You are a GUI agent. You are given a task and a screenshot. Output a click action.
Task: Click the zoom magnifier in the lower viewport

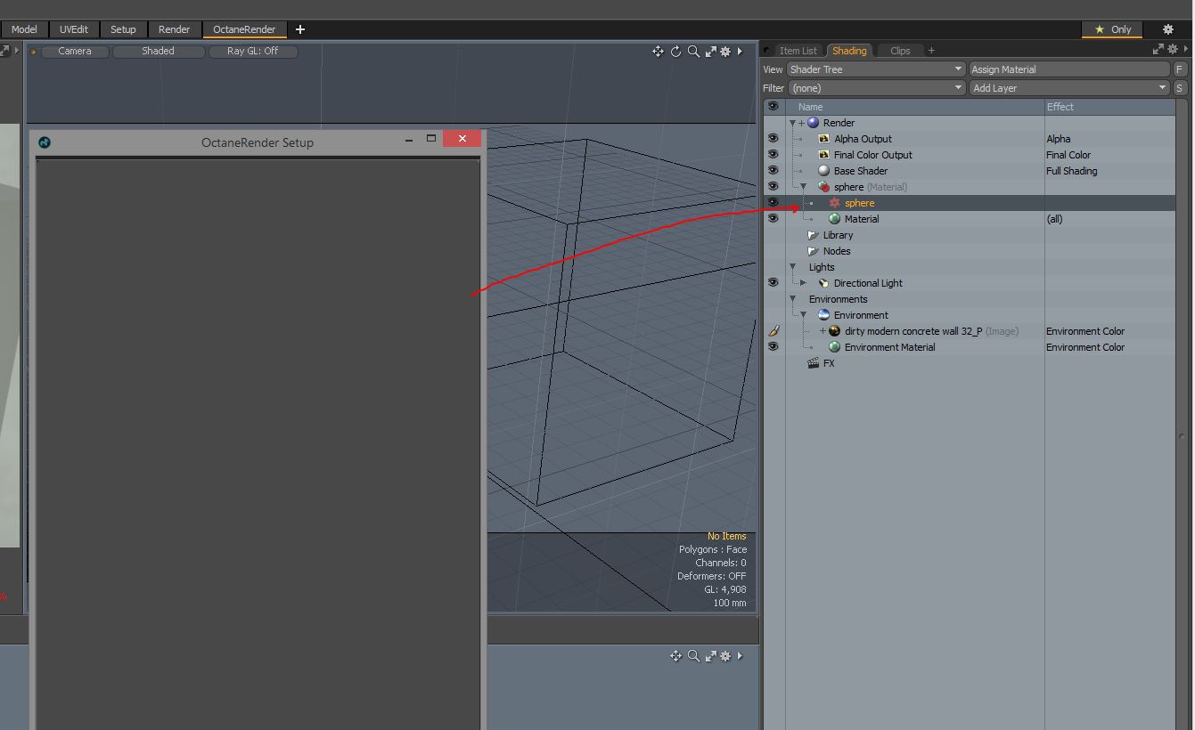click(x=693, y=656)
